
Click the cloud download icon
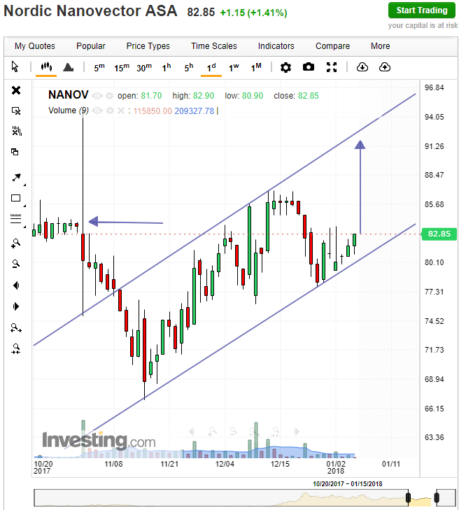(362, 67)
